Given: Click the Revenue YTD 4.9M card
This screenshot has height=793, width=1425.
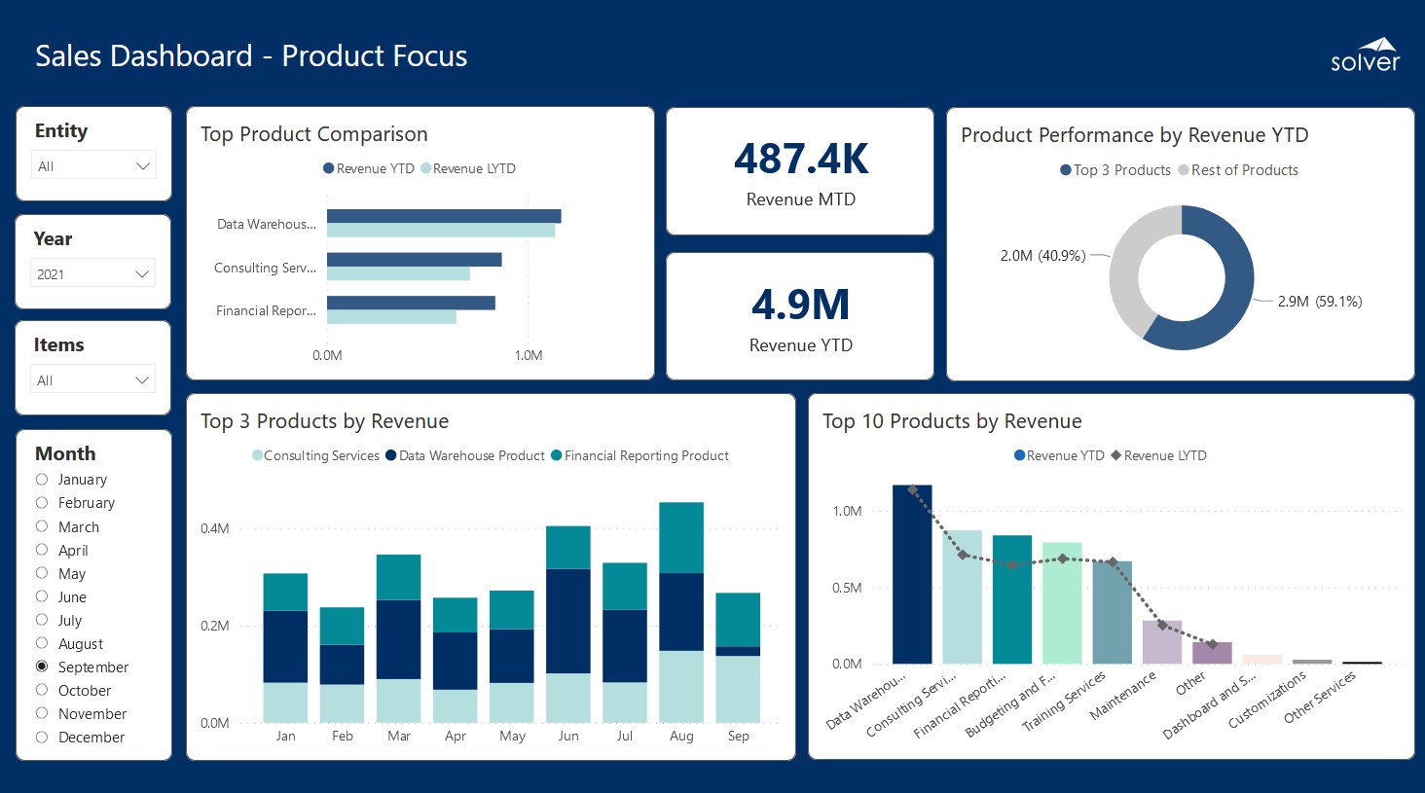Looking at the screenshot, I should coord(800,316).
